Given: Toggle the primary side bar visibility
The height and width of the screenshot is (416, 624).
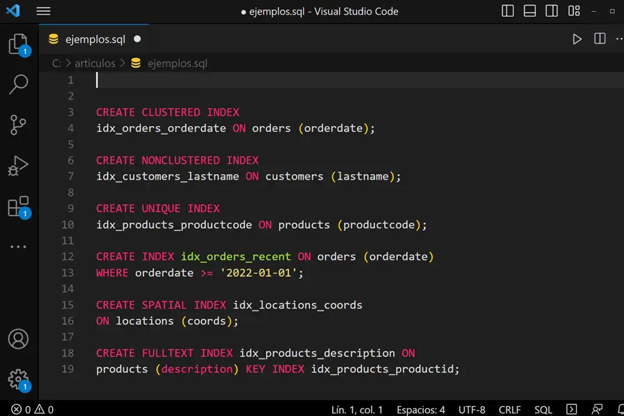Looking at the screenshot, I should [x=508, y=11].
